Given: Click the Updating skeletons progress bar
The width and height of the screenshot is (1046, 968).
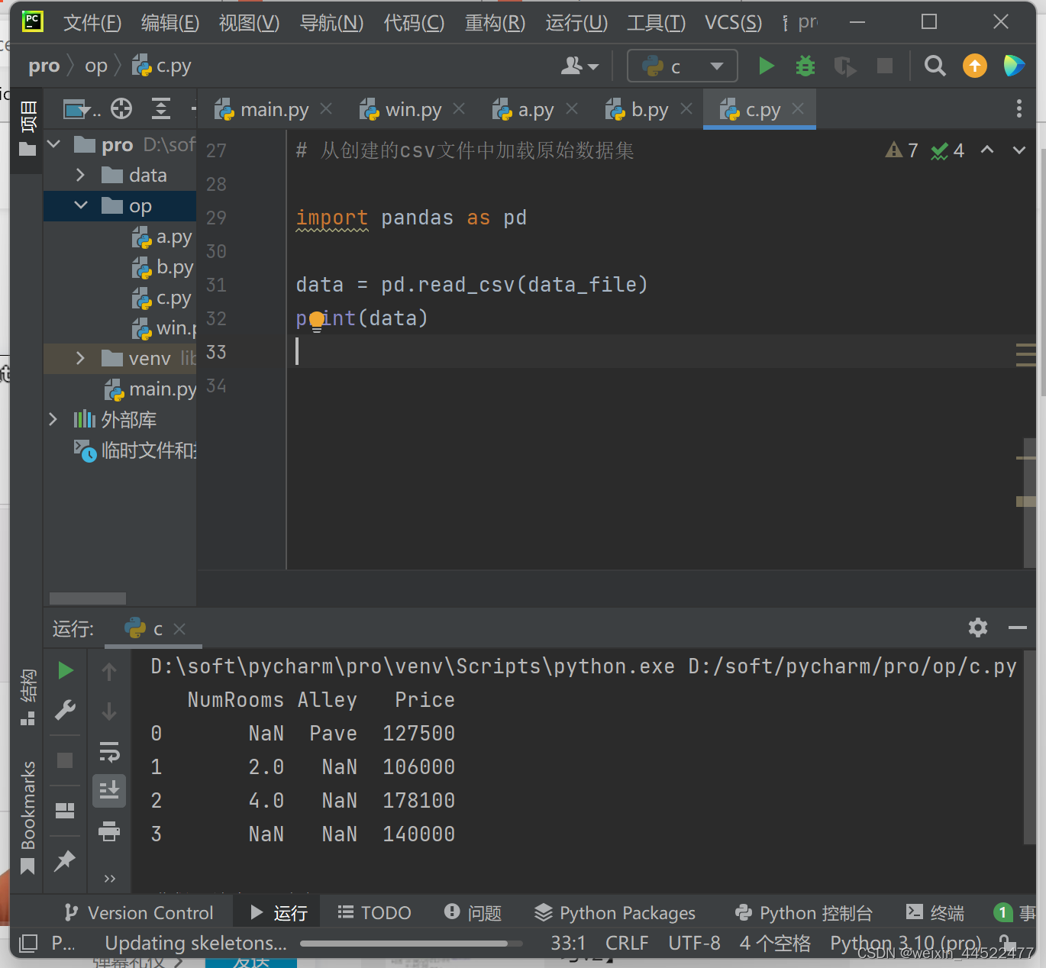Looking at the screenshot, I should point(412,944).
